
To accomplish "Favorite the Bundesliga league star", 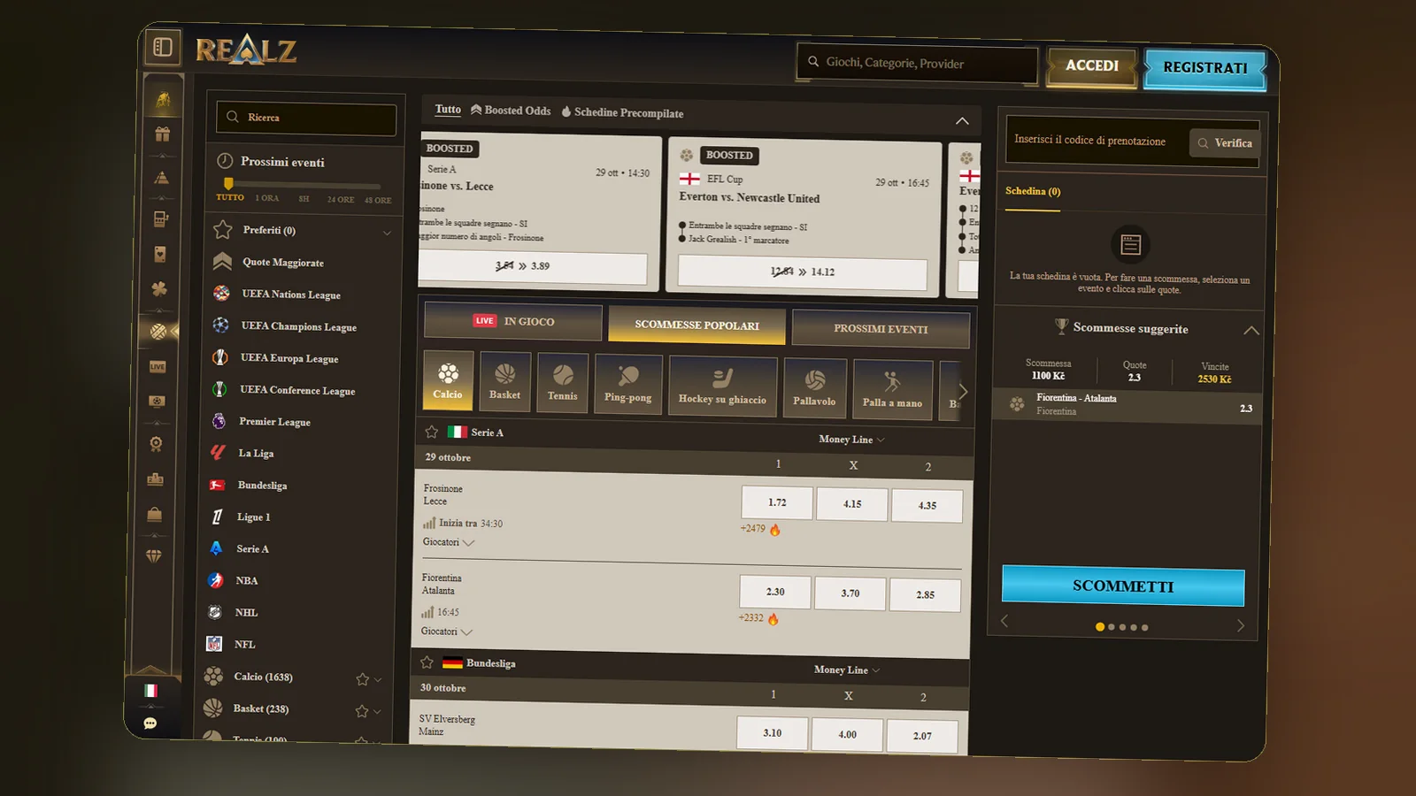I will point(427,662).
